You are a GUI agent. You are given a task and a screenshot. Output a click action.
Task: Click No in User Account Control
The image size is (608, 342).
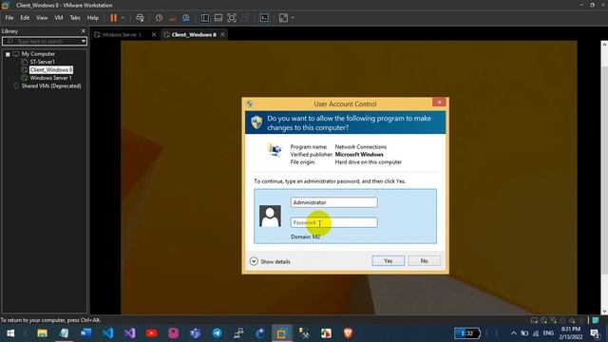coord(425,261)
